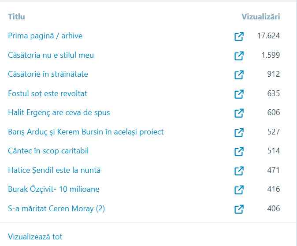
Task: Select the Căsătoria nu e stilul meu title
Action: [51, 55]
